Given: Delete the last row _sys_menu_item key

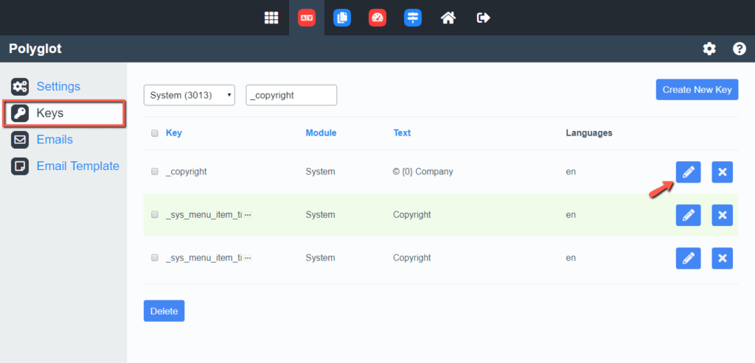Looking at the screenshot, I should coord(723,258).
